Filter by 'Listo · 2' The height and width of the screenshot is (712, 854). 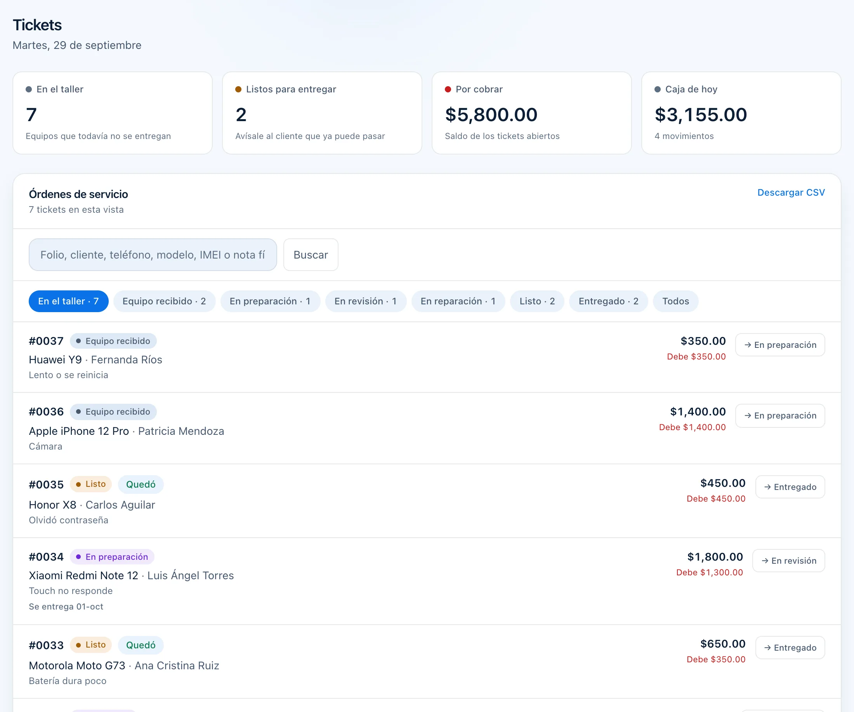click(537, 301)
